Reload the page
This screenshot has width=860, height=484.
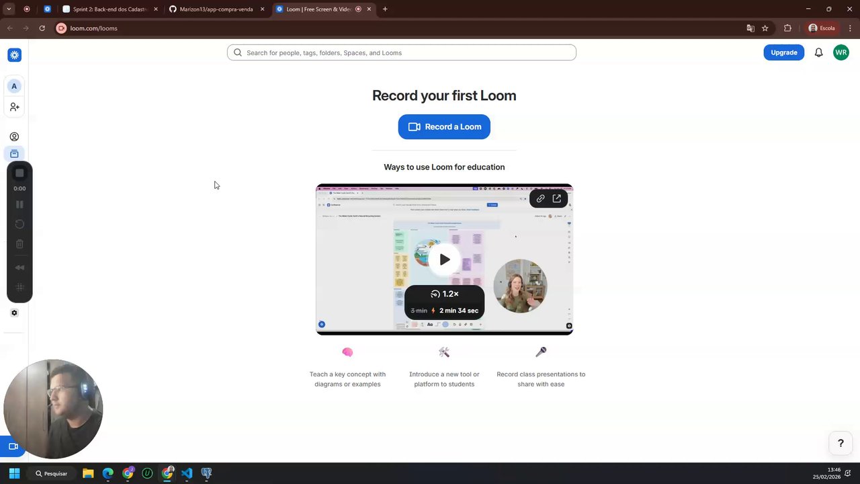[42, 28]
